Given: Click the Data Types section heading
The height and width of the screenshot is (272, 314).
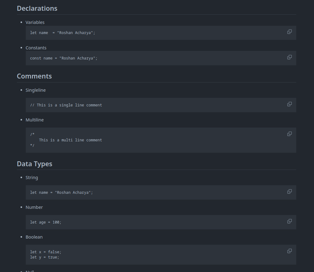Looking at the screenshot, I should [34, 164].
